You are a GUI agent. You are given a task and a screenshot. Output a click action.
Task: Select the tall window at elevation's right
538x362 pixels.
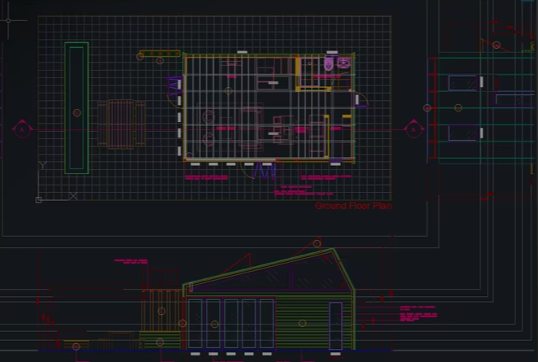(335, 324)
